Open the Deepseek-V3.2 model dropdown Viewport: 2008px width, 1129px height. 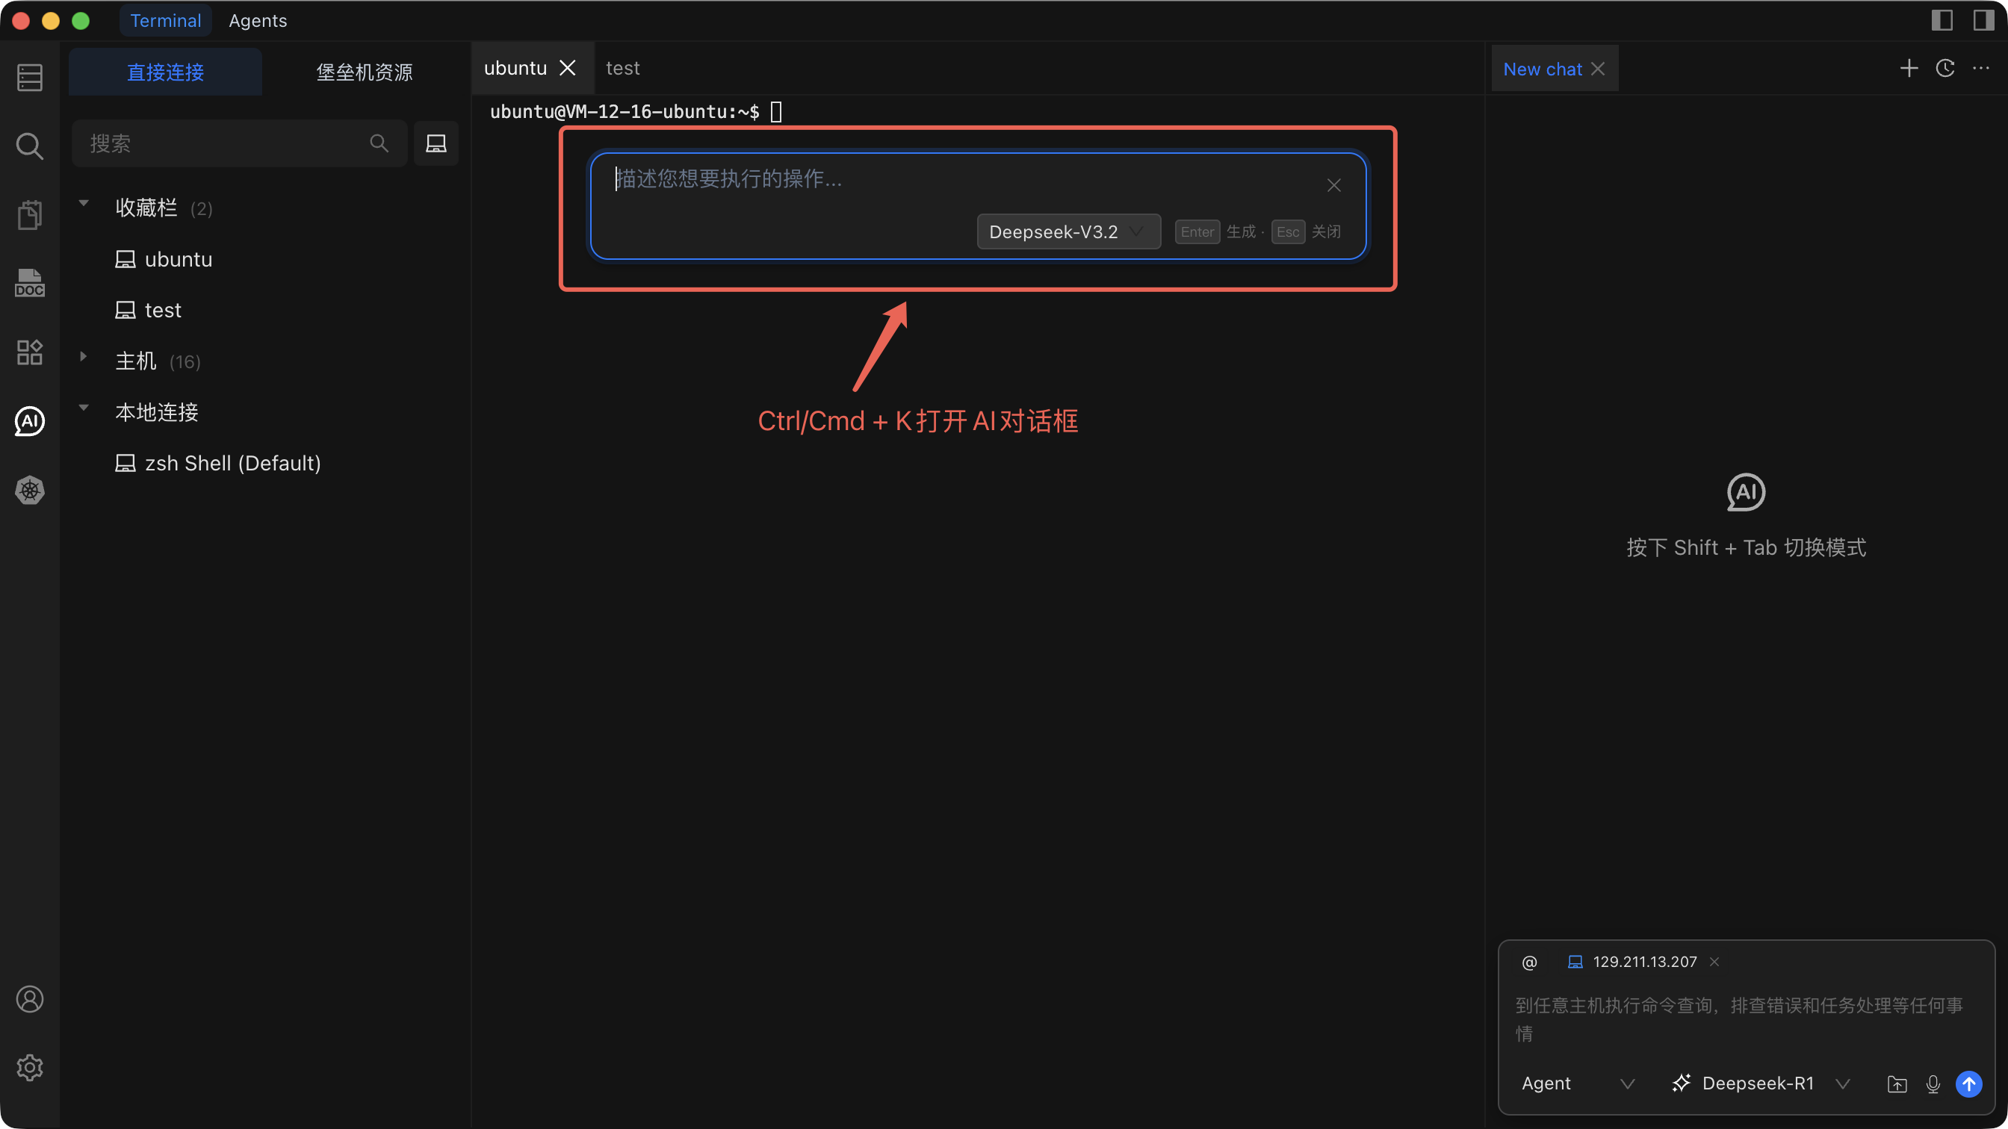pos(1068,231)
